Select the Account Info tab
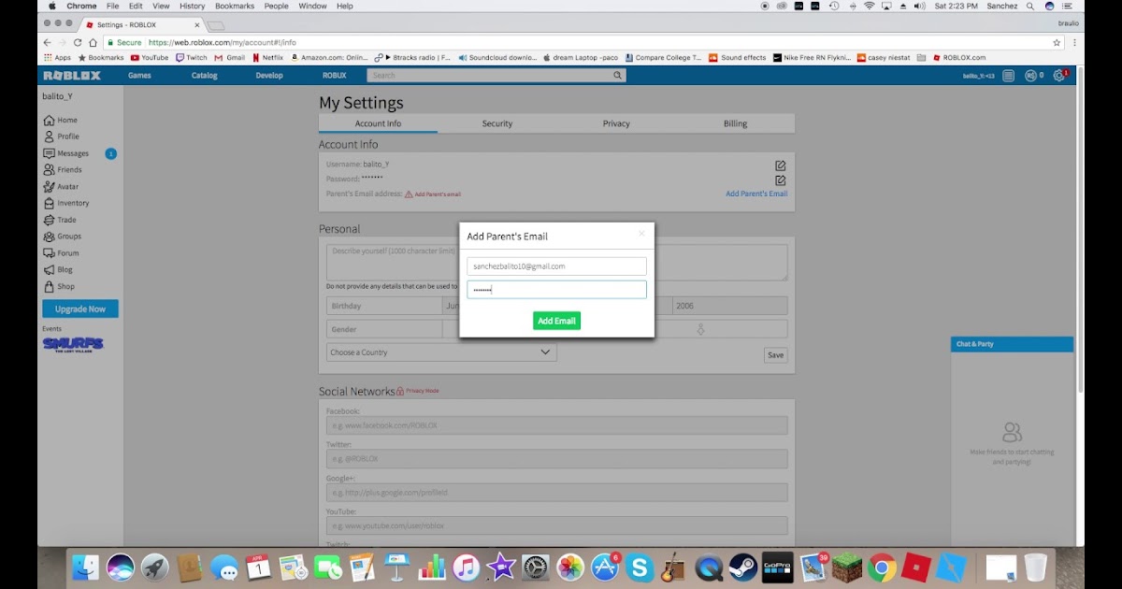 (x=378, y=123)
